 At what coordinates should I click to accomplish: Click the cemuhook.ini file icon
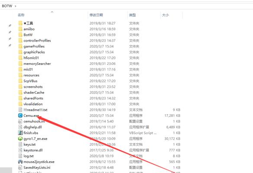click(20, 121)
